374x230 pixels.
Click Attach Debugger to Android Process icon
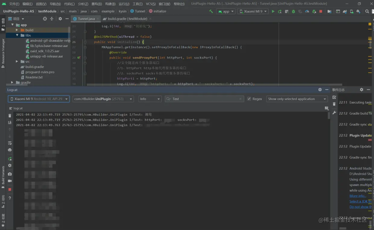coord(314,11)
